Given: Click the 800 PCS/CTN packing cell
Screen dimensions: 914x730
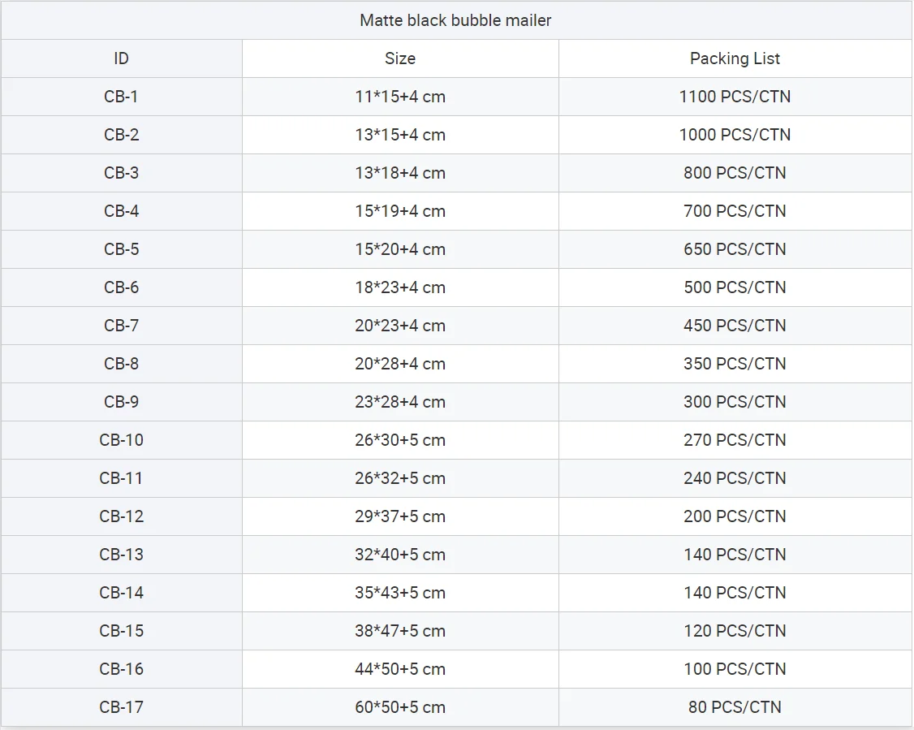Looking at the screenshot, I should click(x=735, y=173).
